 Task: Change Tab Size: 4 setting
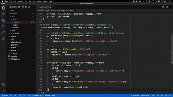[145, 96]
